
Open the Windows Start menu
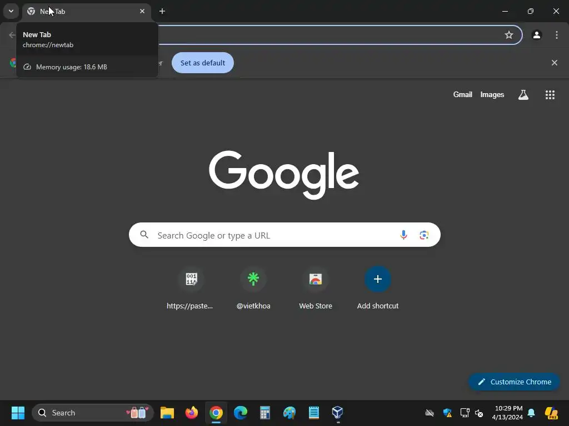click(x=18, y=413)
